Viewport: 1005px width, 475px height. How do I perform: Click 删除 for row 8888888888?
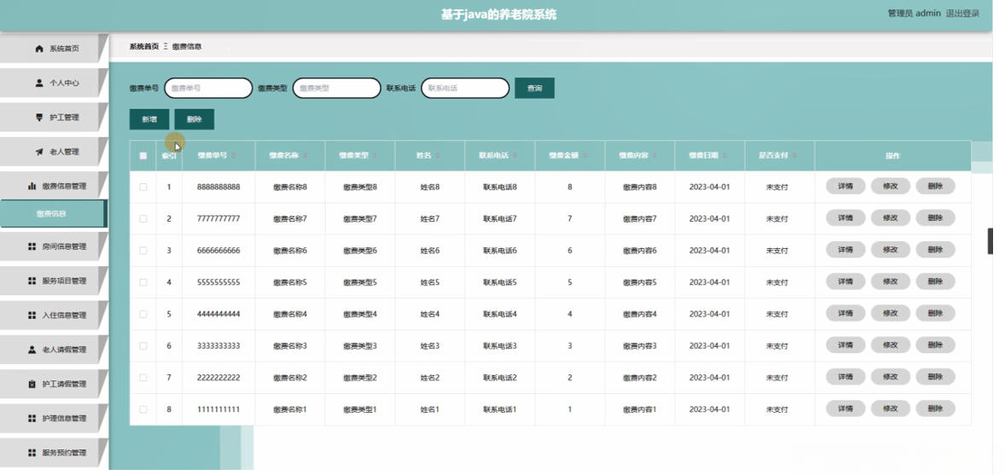click(935, 186)
